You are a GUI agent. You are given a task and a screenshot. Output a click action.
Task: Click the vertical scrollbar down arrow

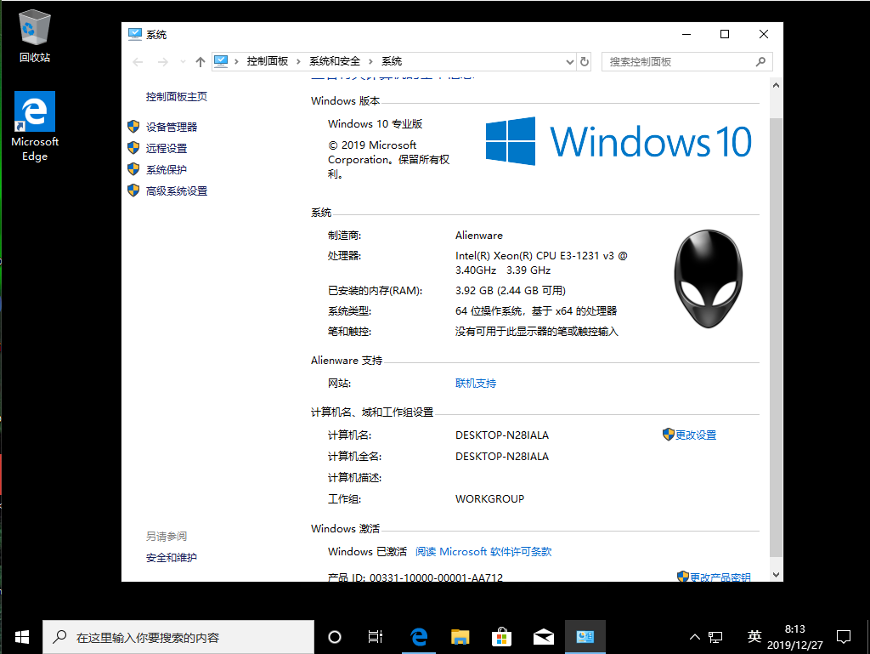pos(775,575)
